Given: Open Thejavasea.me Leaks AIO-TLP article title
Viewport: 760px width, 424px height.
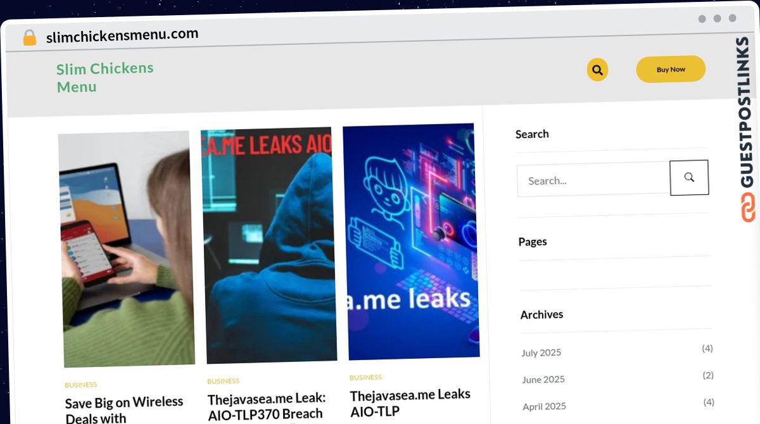Looking at the screenshot, I should point(410,402).
